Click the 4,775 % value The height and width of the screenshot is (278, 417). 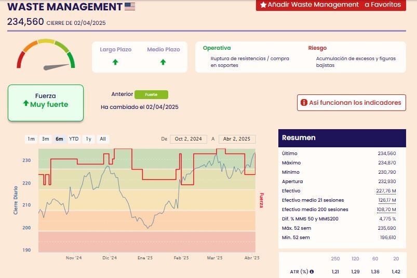pyautogui.click(x=387, y=219)
